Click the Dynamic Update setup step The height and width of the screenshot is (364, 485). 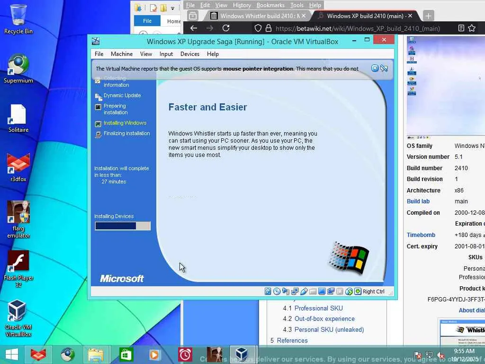pos(122,95)
